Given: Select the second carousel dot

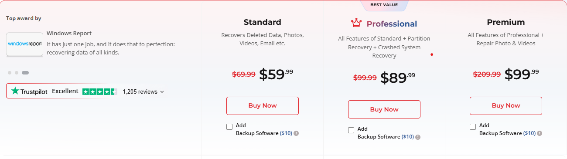Looking at the screenshot, I should [17, 72].
